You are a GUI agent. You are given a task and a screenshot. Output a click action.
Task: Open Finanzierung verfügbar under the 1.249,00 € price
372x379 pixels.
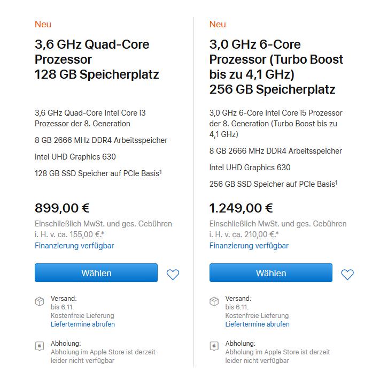[249, 246]
